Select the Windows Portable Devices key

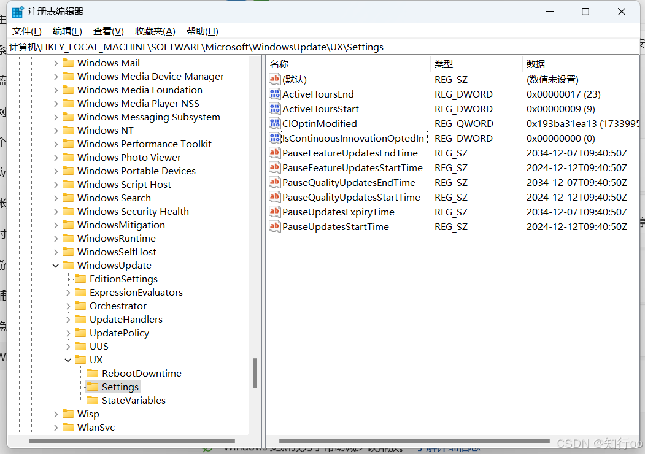pos(137,171)
